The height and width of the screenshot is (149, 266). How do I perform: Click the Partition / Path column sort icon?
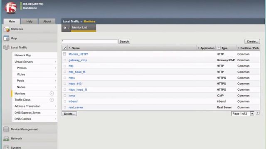(x=238, y=48)
